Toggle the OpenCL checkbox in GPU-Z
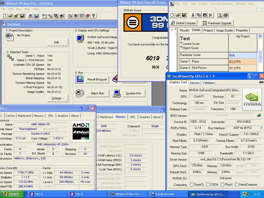 (192, 185)
